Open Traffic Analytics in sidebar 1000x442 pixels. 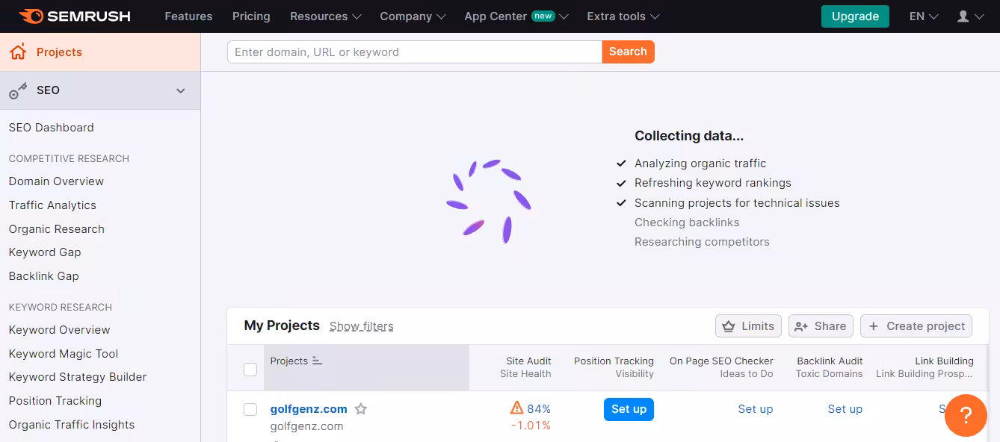52,205
